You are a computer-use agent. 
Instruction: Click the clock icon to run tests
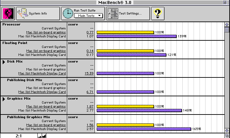coord(68,14)
